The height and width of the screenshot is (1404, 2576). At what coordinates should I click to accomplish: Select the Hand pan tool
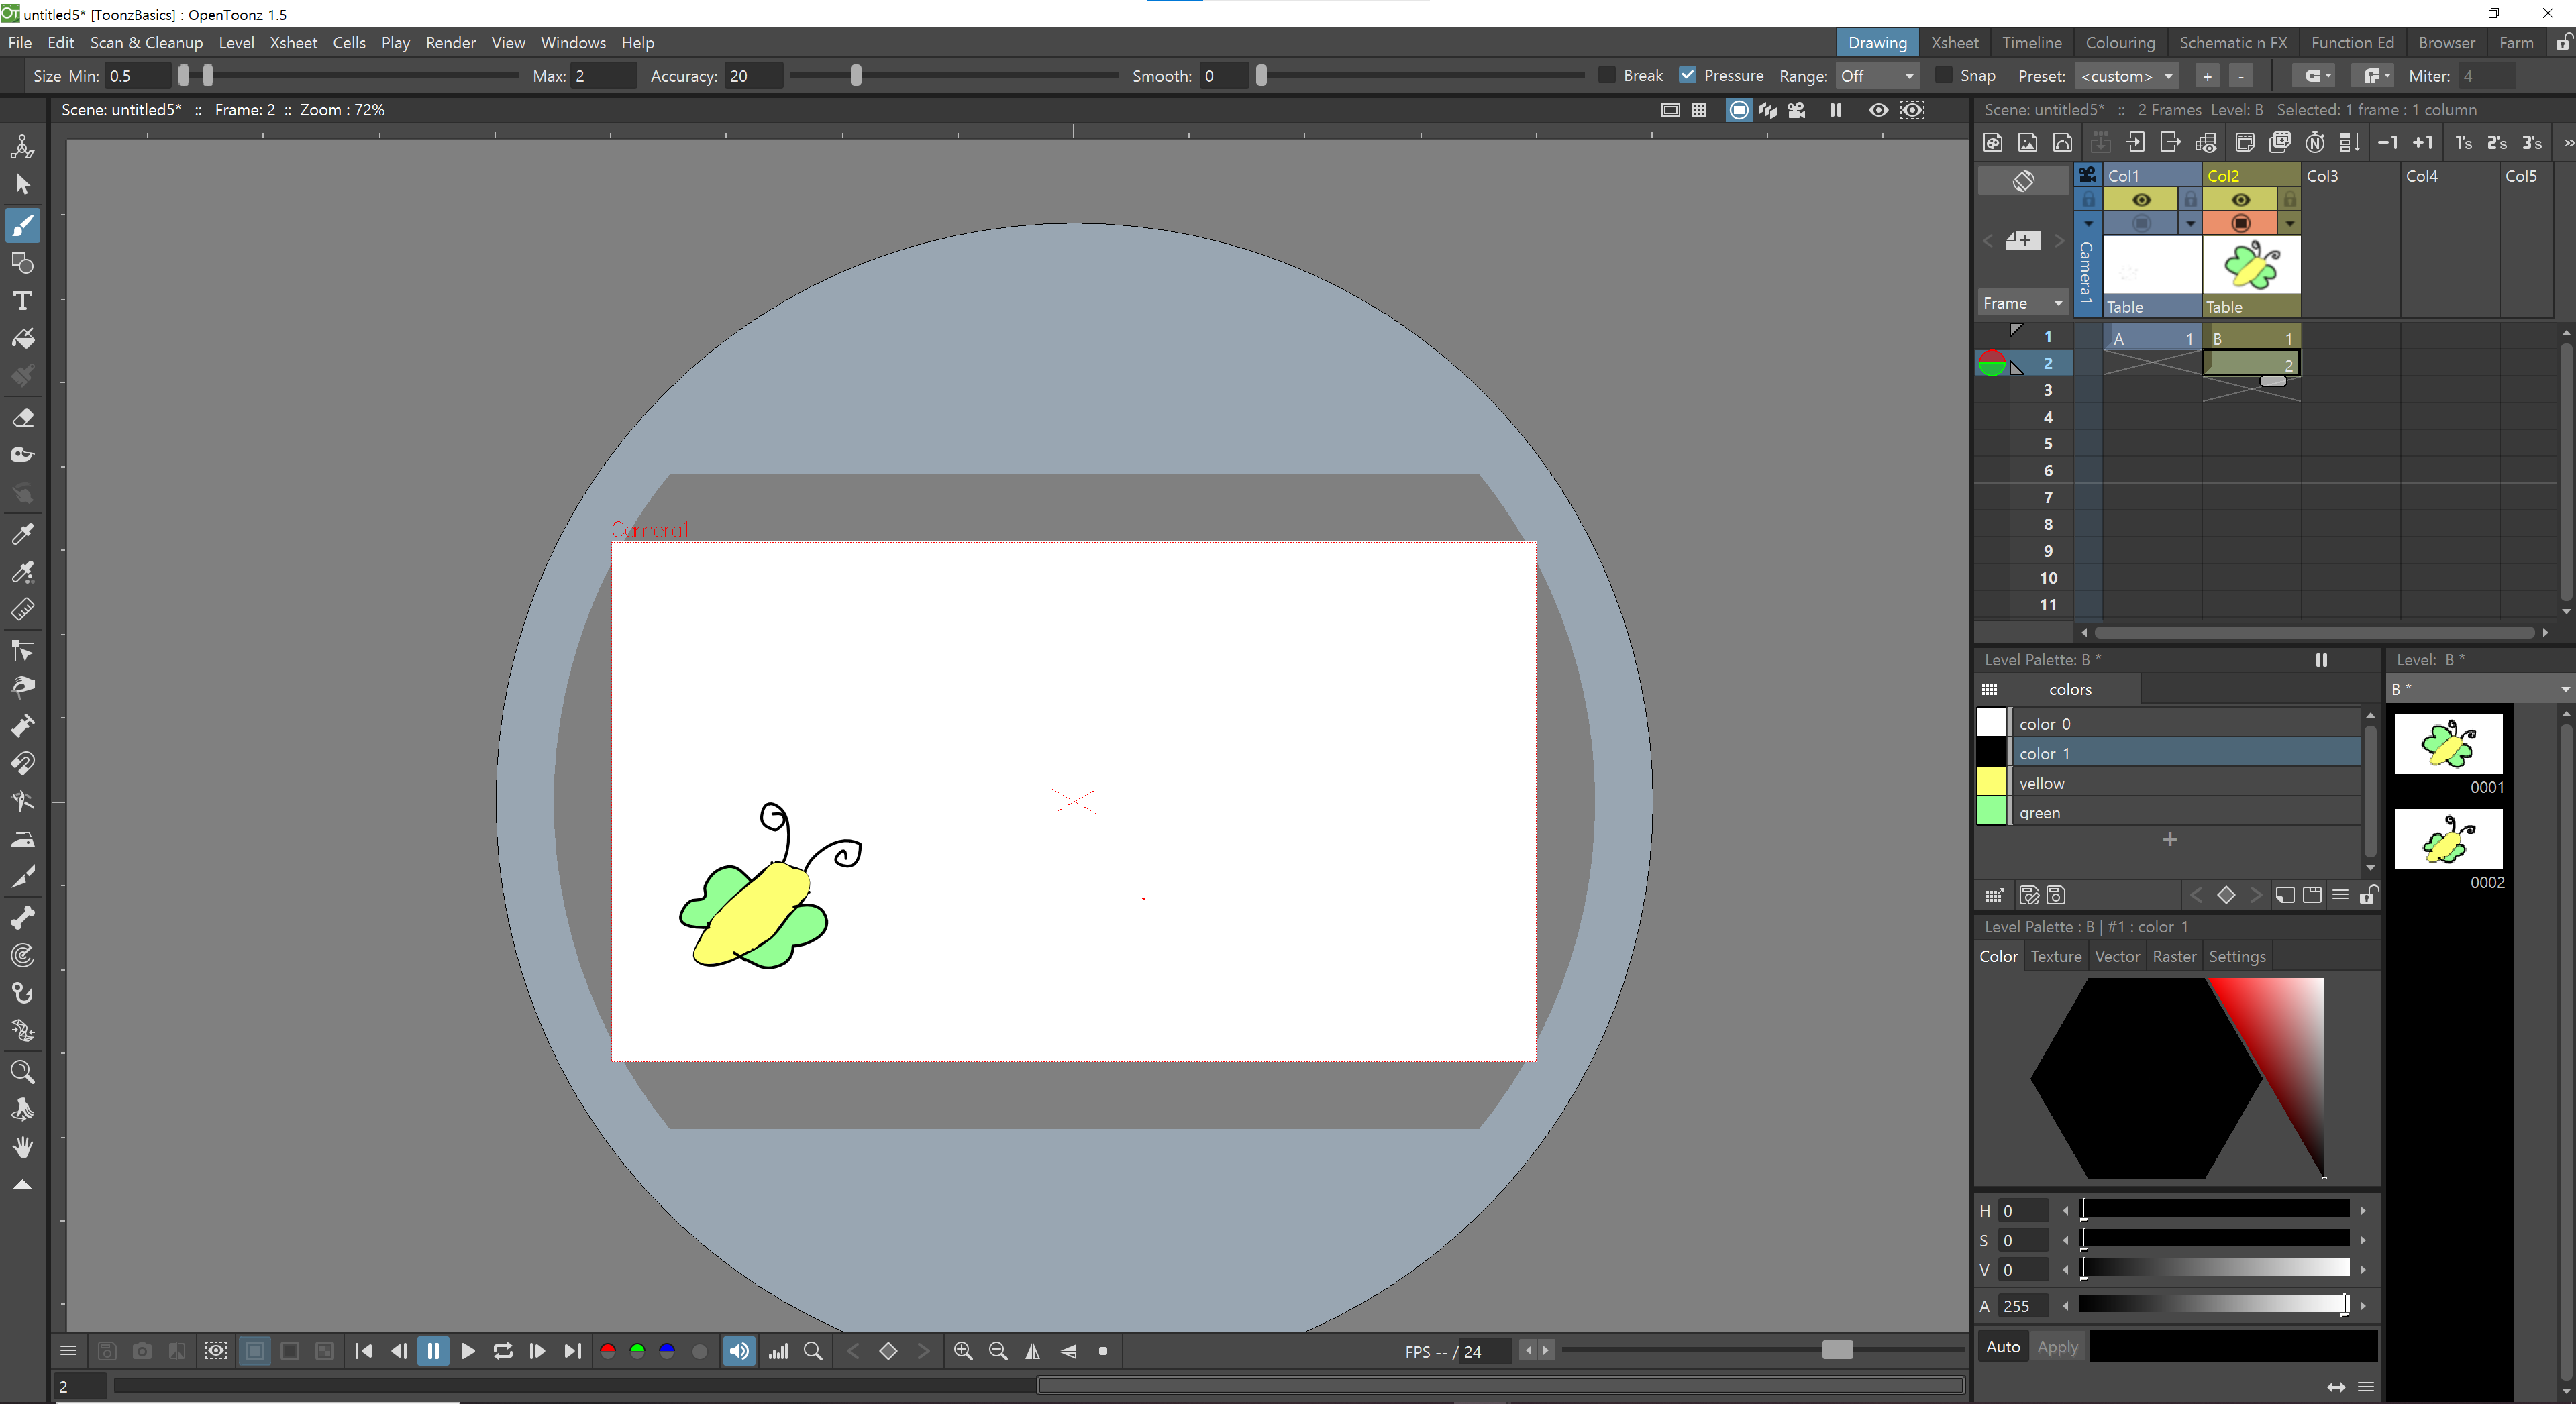point(22,1147)
